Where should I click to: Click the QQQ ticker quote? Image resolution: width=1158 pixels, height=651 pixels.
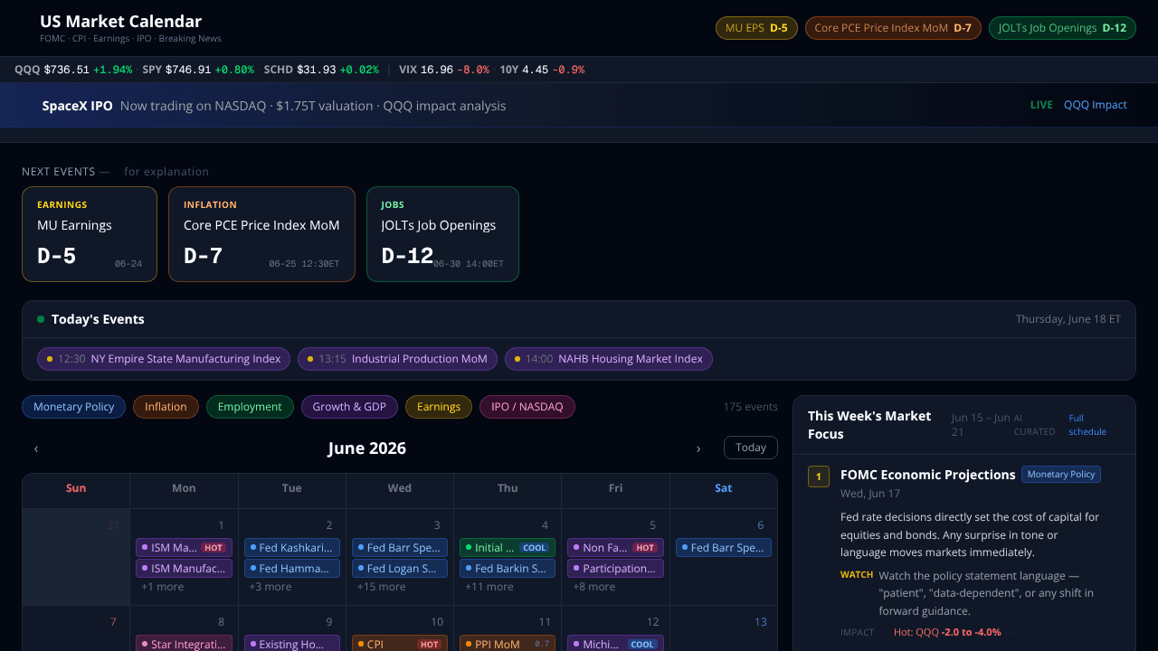[x=73, y=70]
